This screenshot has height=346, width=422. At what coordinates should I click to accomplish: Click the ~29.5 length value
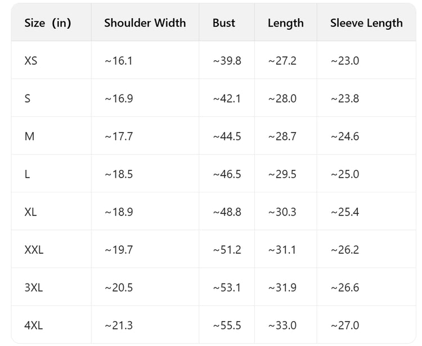tap(282, 174)
